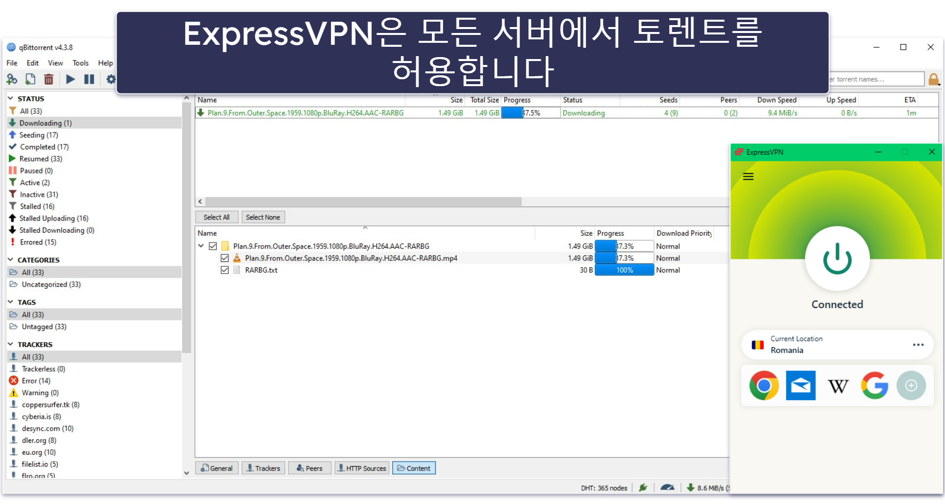945x504 pixels.
Task: Click the horizontal scrollbar of torrent list
Action: (x=363, y=201)
